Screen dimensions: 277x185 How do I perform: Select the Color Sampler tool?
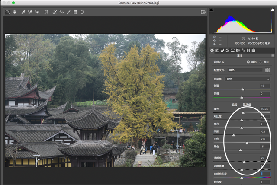(30, 12)
